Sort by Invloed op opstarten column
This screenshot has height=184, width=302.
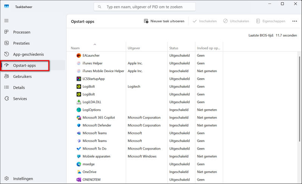click(208, 48)
